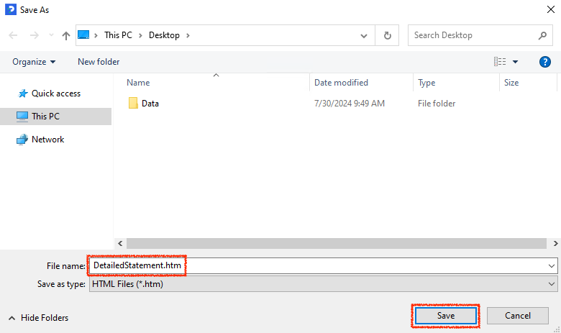Click the change view layout icon

pyautogui.click(x=500, y=62)
